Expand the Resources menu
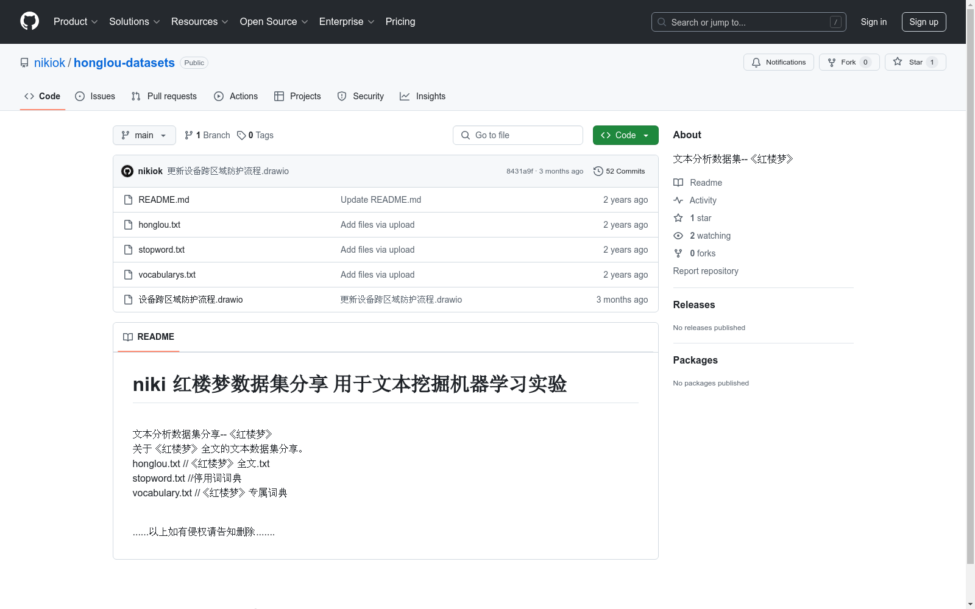The height and width of the screenshot is (609, 975). pyautogui.click(x=200, y=21)
